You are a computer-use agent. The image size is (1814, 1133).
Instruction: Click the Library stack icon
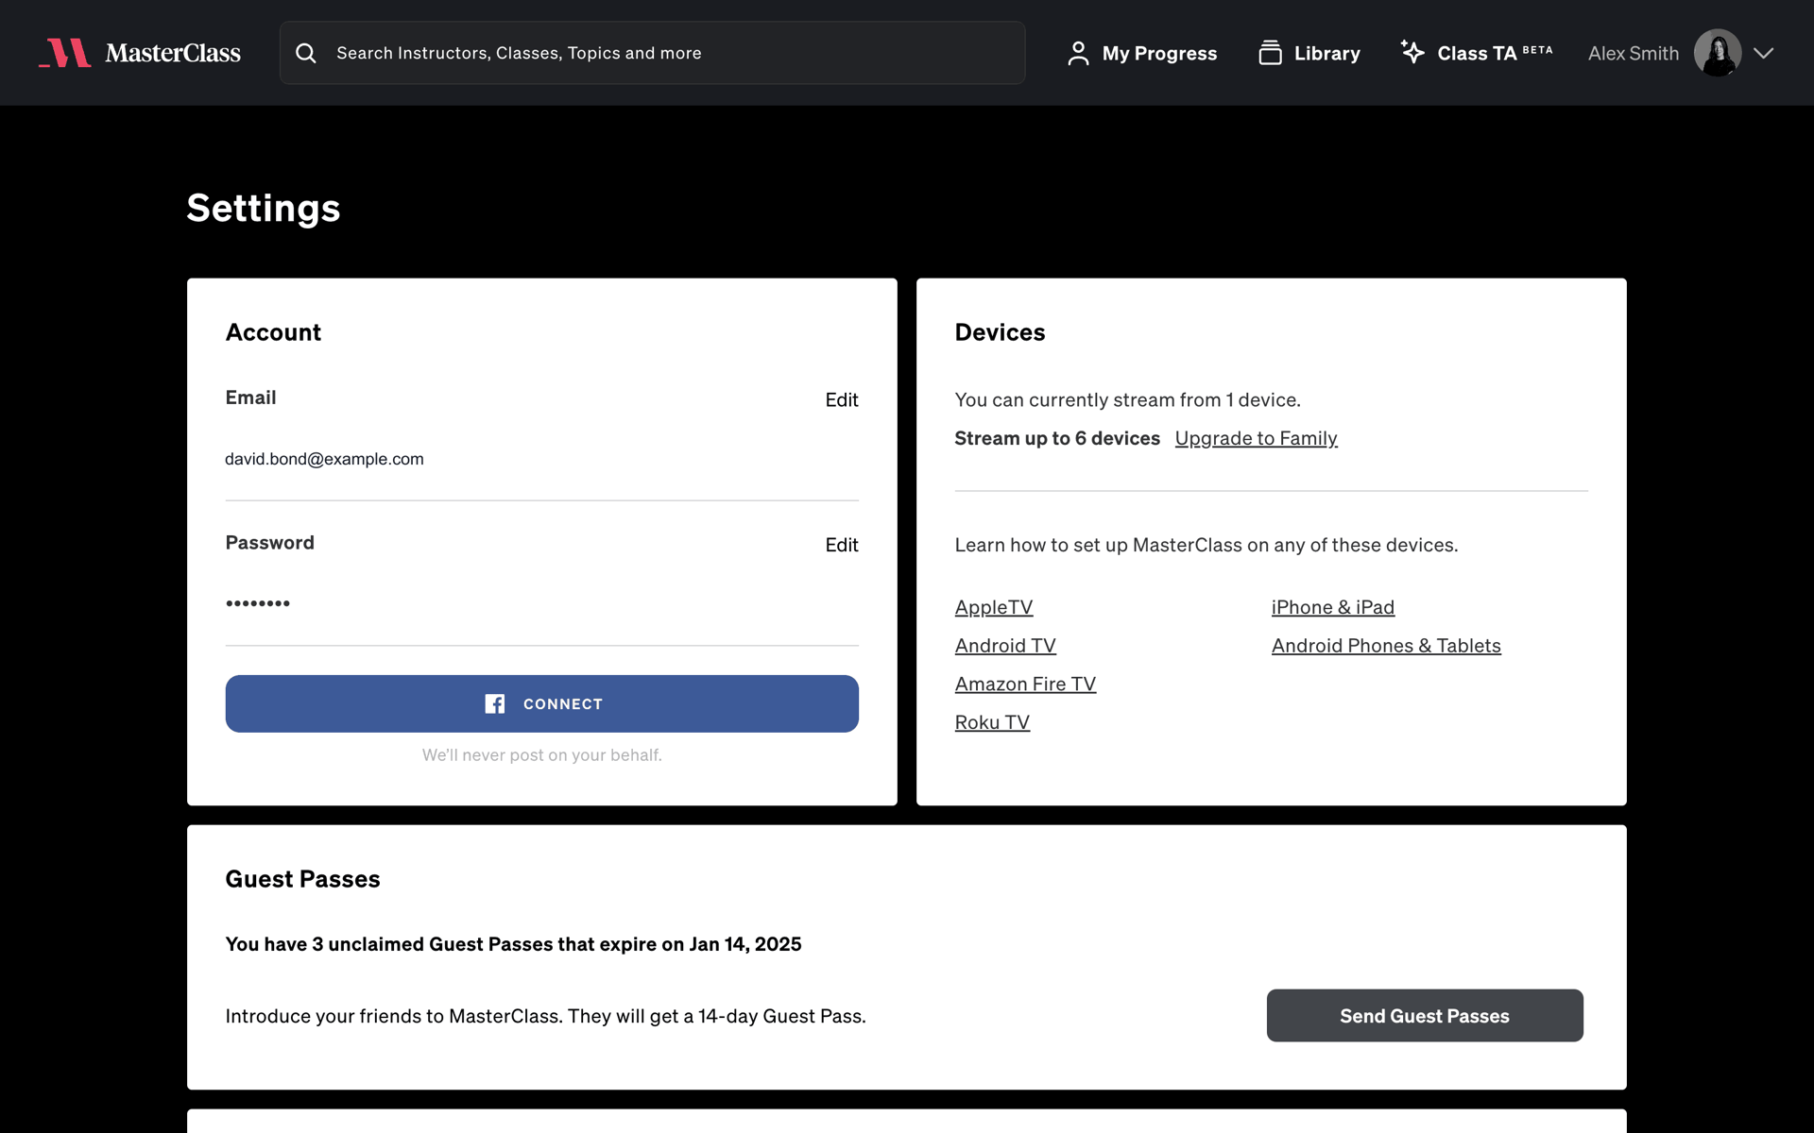(x=1271, y=53)
